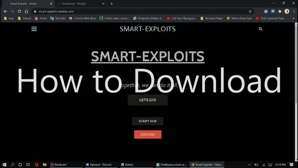Open the Chrome profile avatar
This screenshot has width=298, height=168.
[287, 11]
